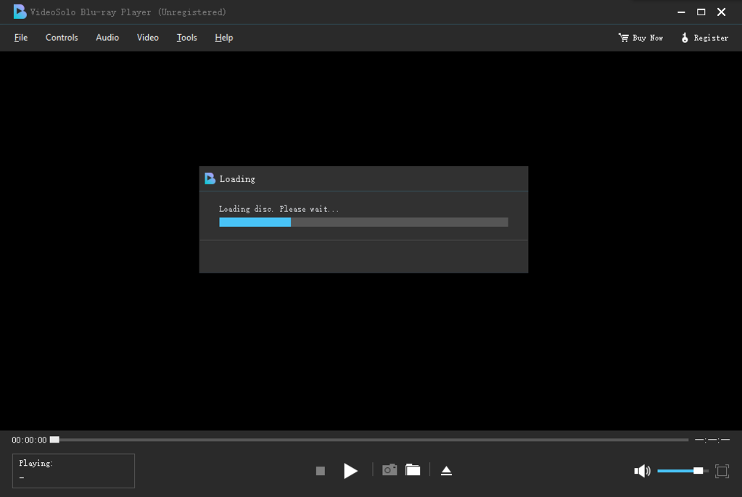This screenshot has height=497, width=742.
Task: Click the elapsed time 00:00:00 readout
Action: pos(29,440)
